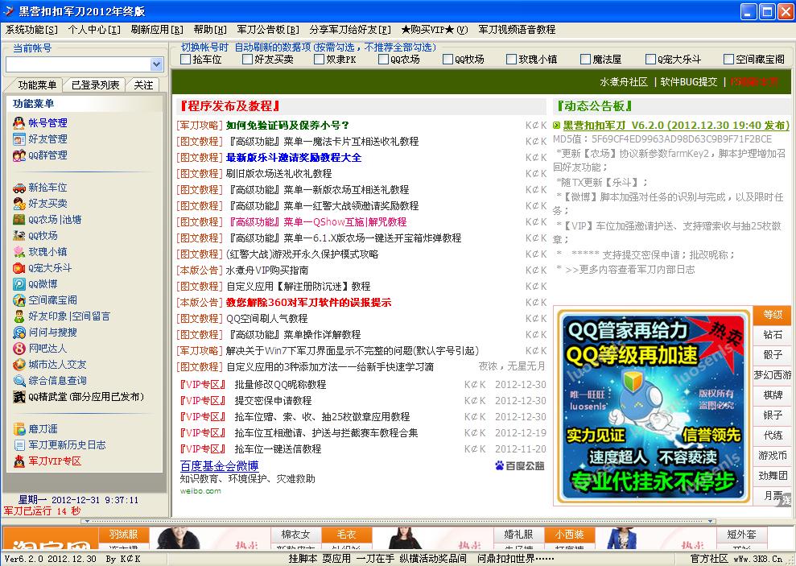Viewport: 796px width, 566px height.
Task: Open 新抢车位 car icon entry
Action: pyautogui.click(x=19, y=188)
